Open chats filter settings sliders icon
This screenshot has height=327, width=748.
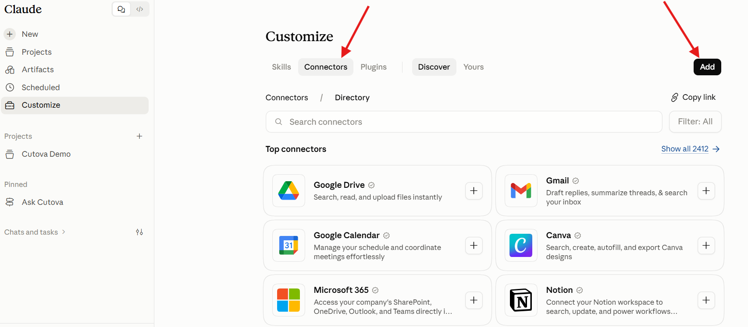(139, 232)
